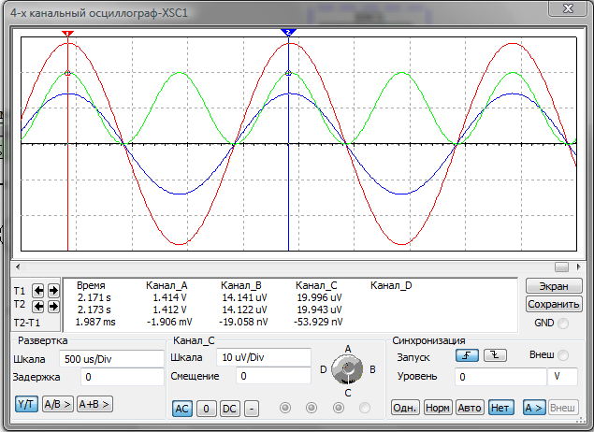
Task: Click the Сохранить button
Action: pyautogui.click(x=554, y=304)
